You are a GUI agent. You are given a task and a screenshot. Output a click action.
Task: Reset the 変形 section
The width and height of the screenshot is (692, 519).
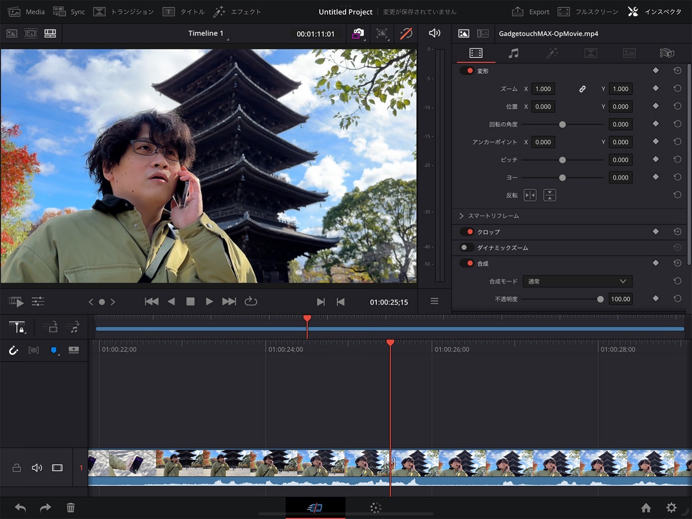(677, 70)
